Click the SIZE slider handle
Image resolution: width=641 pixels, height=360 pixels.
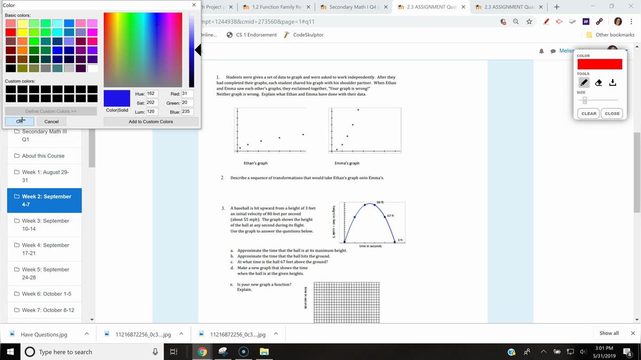pos(585,100)
